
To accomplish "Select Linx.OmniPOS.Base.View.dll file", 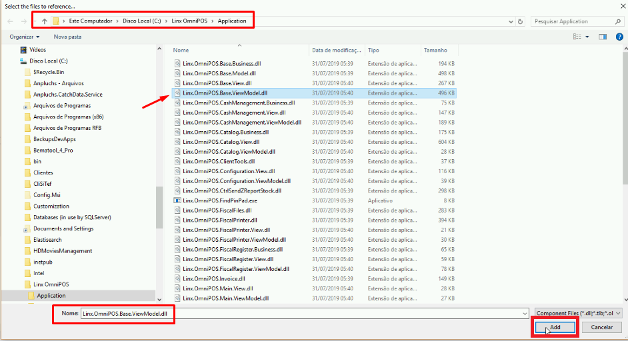I will (217, 83).
